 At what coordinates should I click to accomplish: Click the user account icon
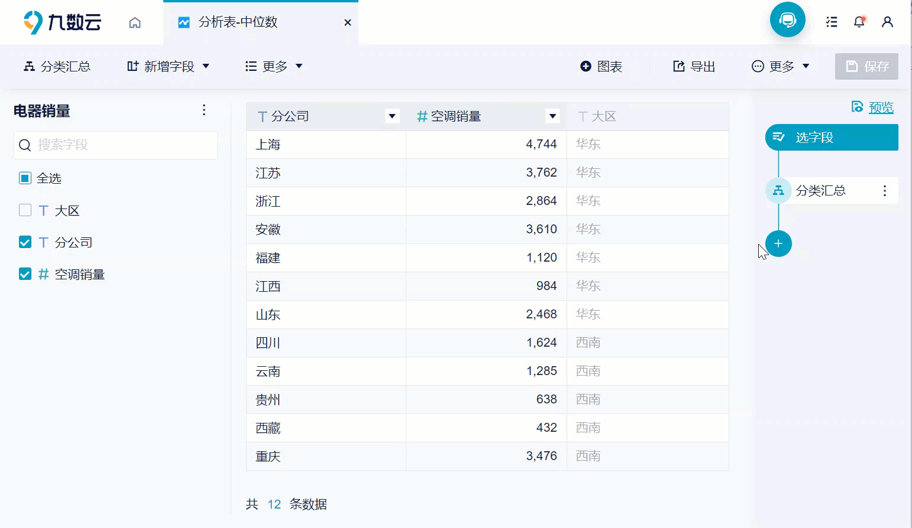click(x=887, y=22)
